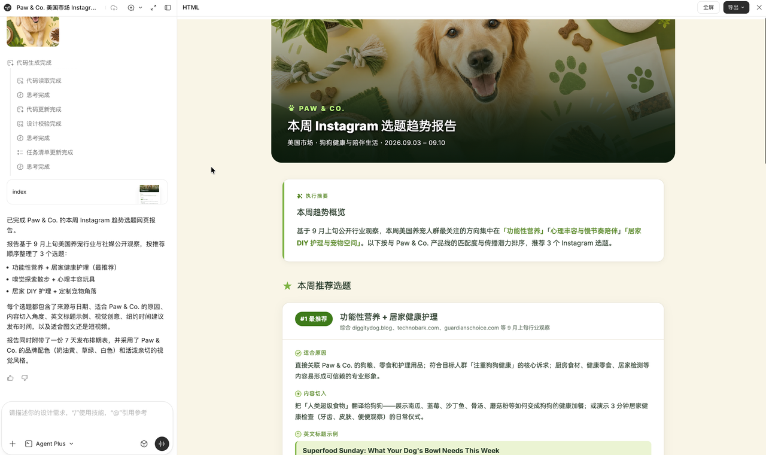Open the 代码更新完成 step
This screenshot has width=766, height=455.
click(x=39, y=109)
